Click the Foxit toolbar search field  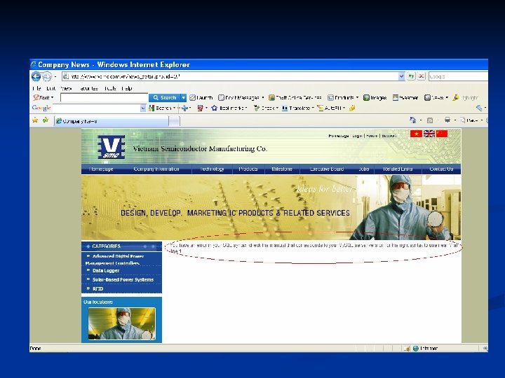pos(104,98)
